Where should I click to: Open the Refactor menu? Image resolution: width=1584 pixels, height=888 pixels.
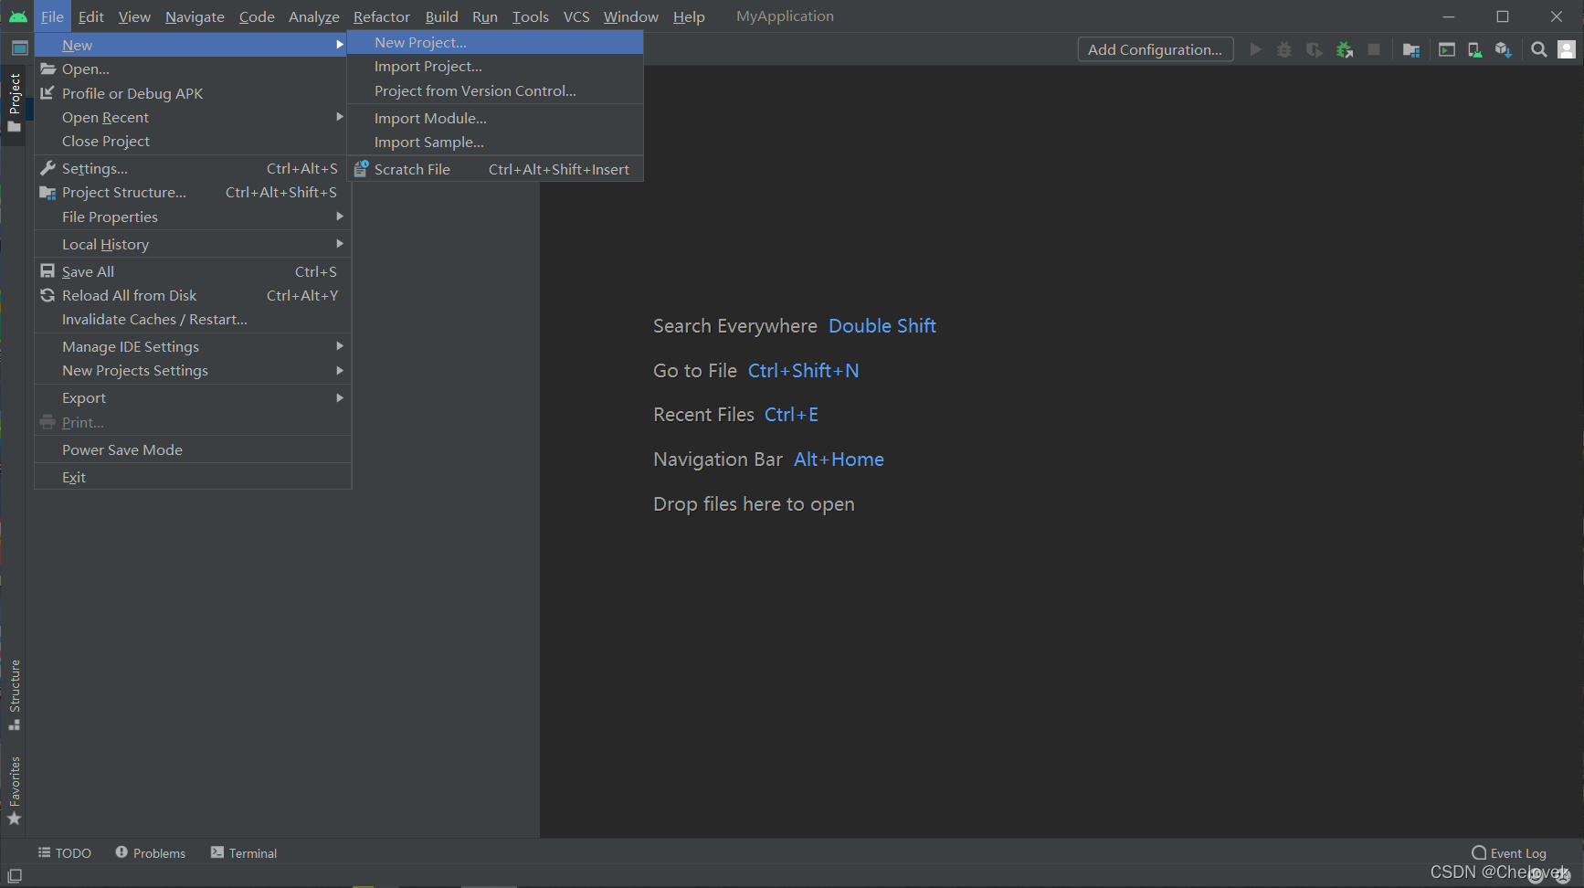point(382,16)
